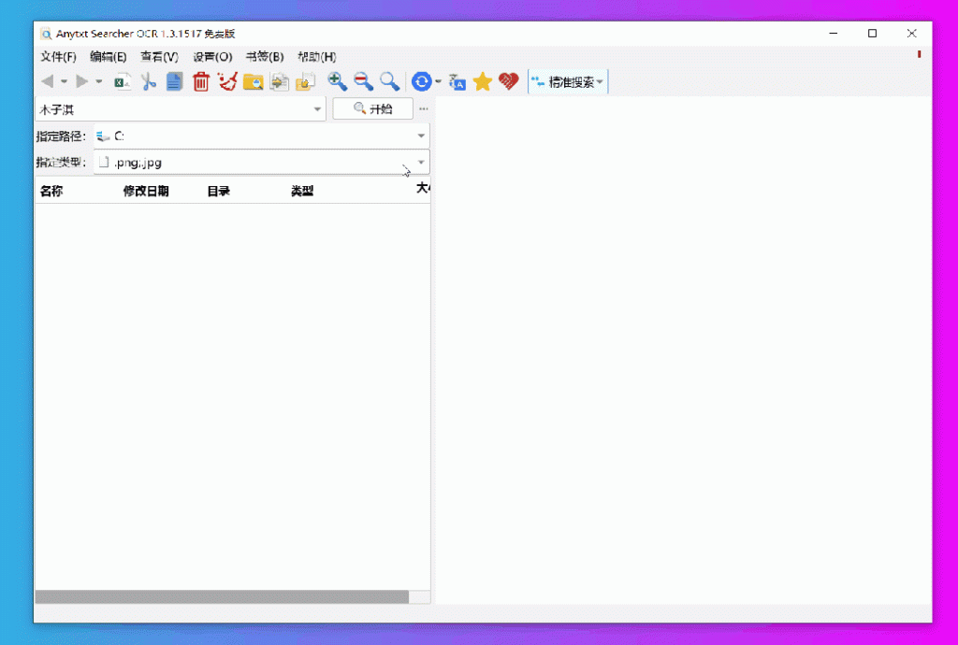Expand the search keyword history dropdown

[317, 109]
